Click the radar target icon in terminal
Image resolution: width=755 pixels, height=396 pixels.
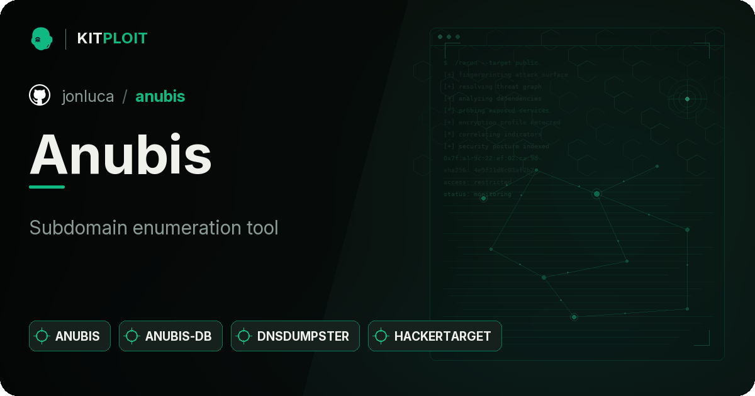(x=687, y=99)
